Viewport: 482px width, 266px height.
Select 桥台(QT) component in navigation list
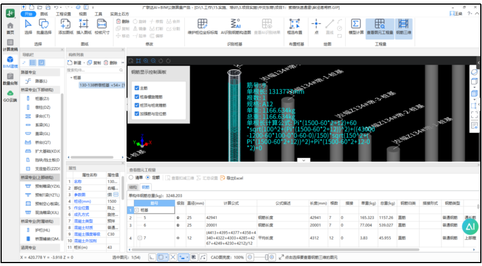42,142
